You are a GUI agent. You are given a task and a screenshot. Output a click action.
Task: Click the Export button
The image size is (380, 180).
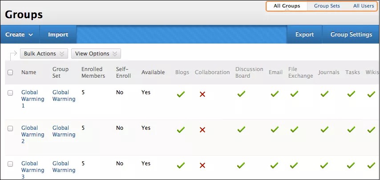[304, 35]
